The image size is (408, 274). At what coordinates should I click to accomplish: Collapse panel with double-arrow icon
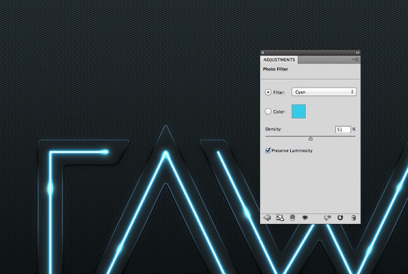[358, 53]
